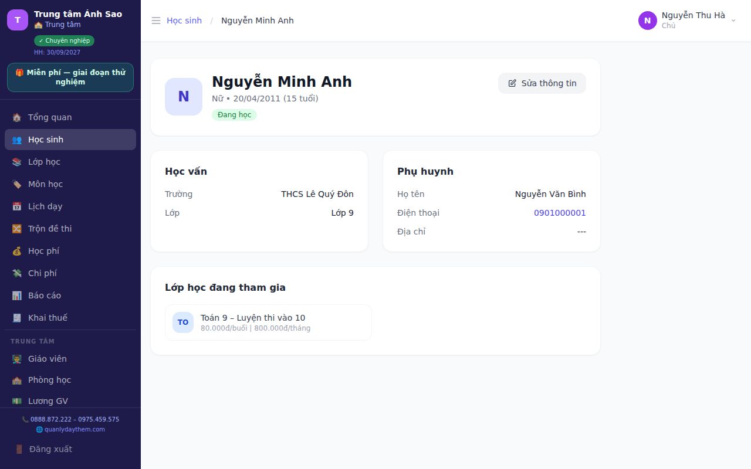This screenshot has height=469, width=751.
Task: Toggle the hamburger sidebar menu icon
Action: pyautogui.click(x=156, y=21)
